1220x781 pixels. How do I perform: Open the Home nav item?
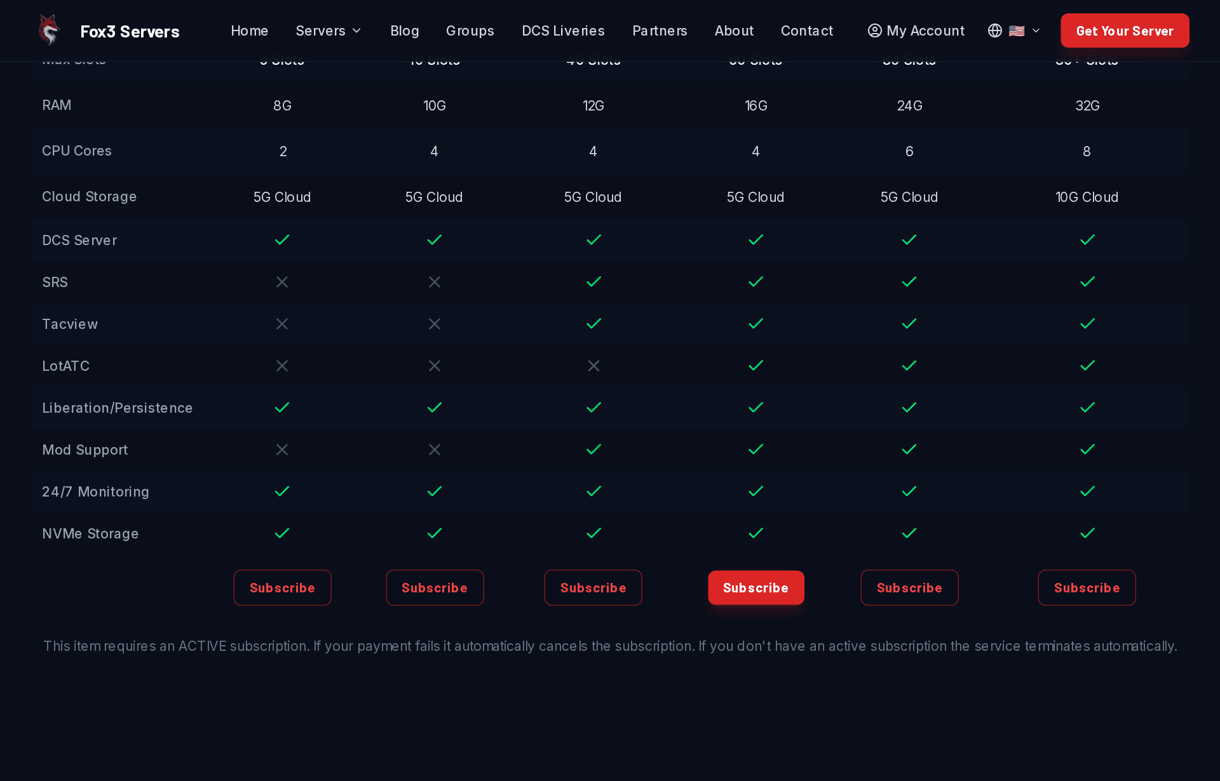tap(250, 30)
